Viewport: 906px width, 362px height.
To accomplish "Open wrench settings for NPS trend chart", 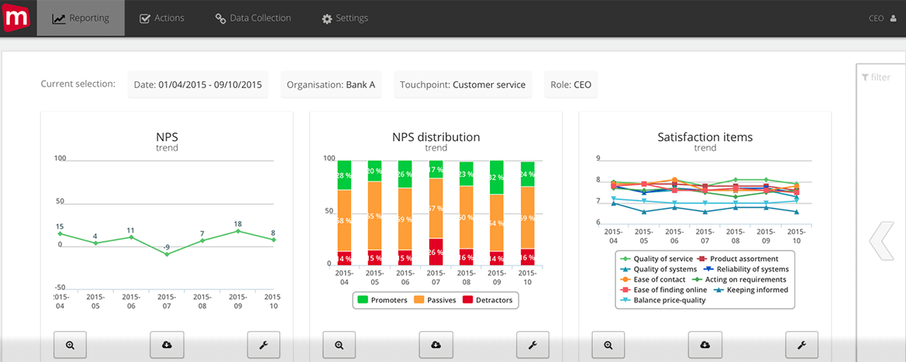I will click(x=264, y=344).
